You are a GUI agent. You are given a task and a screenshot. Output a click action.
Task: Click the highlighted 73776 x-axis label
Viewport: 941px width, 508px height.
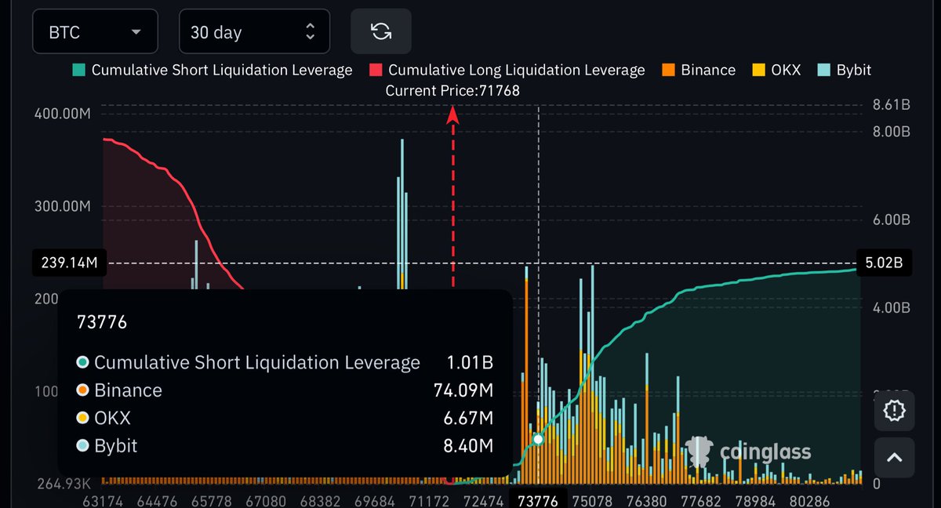538,500
